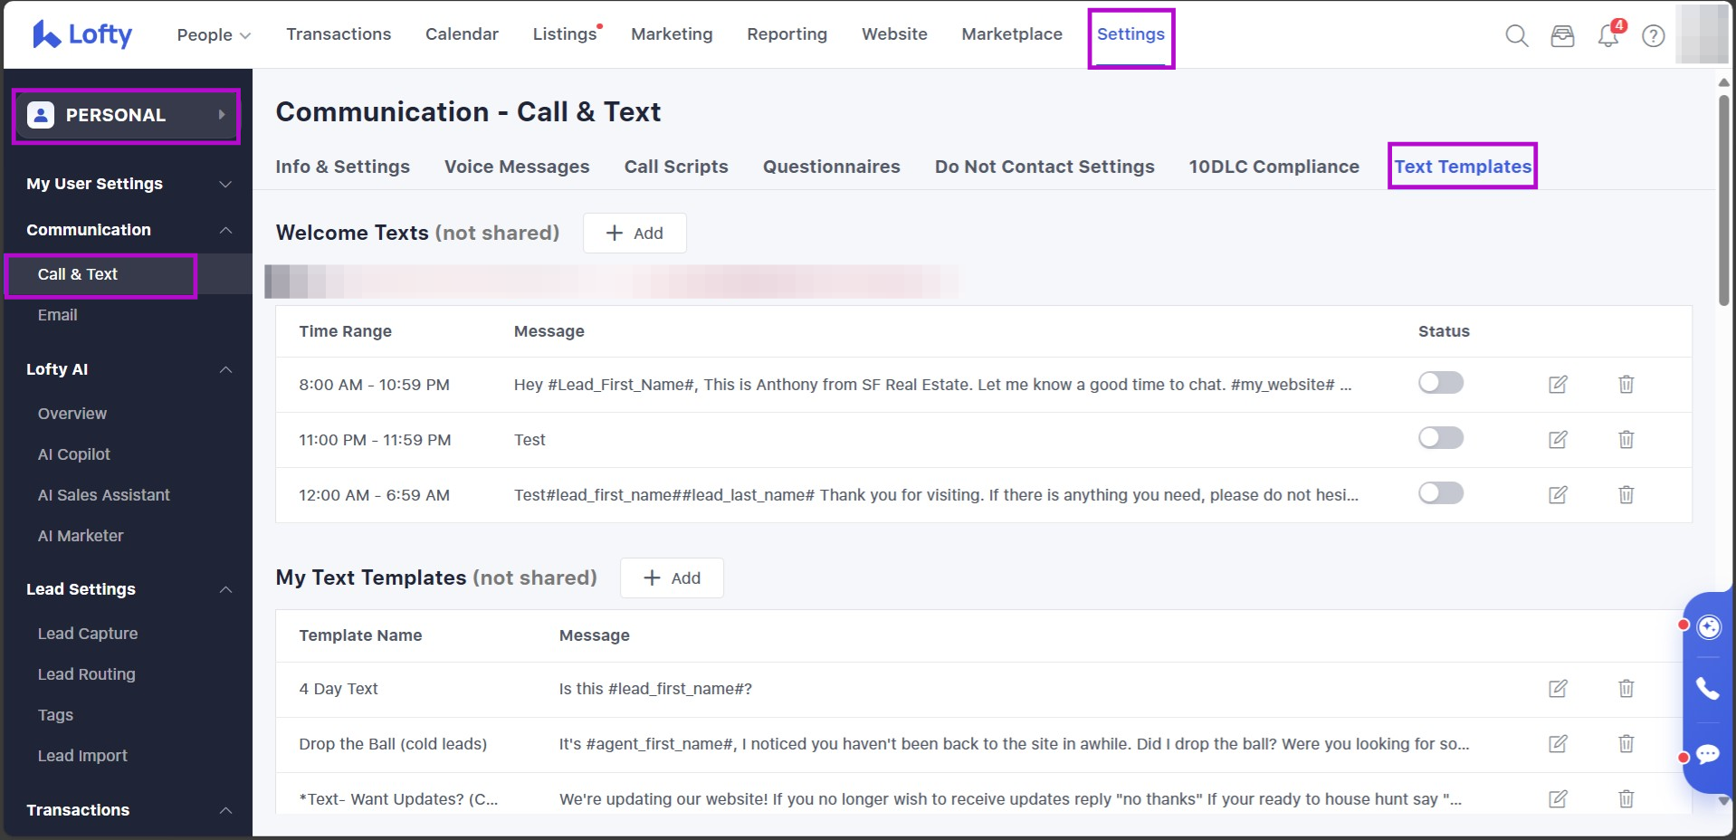Delete the 11:00 PM Test welcome text
The width and height of the screenshot is (1736, 840).
[x=1626, y=440]
